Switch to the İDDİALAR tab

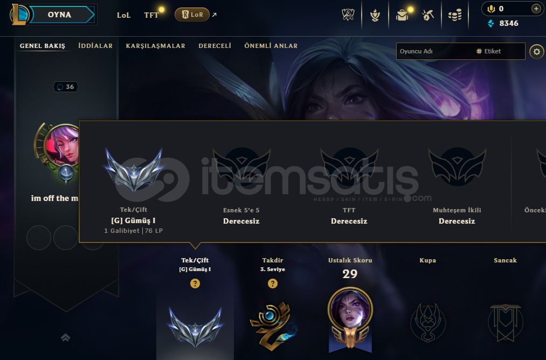[95, 46]
